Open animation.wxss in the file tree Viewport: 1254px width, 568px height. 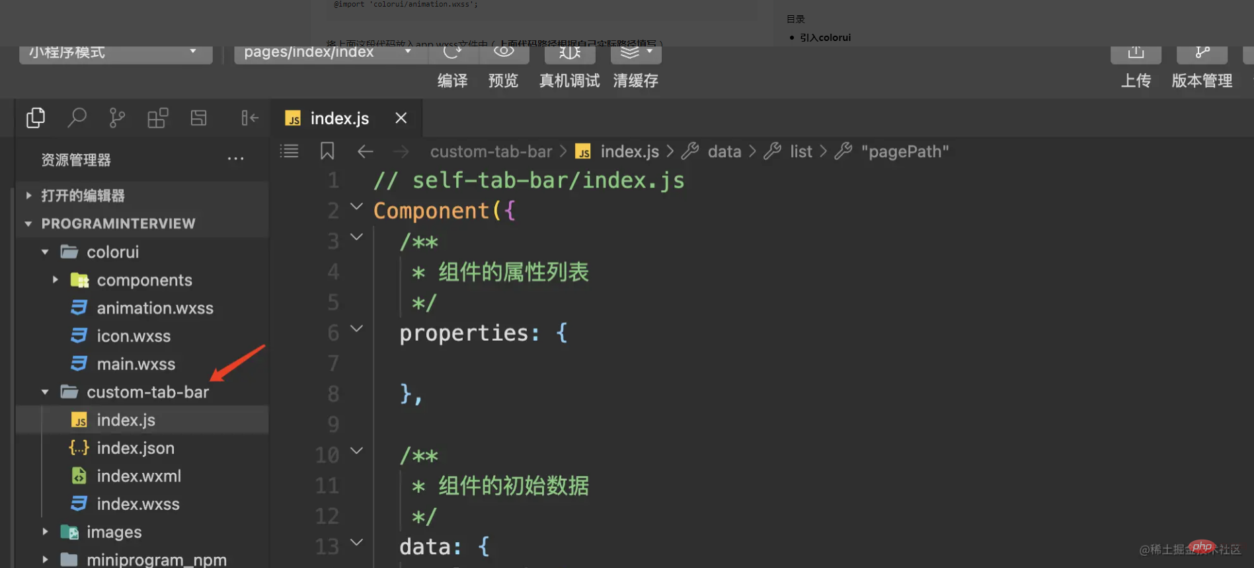point(155,308)
